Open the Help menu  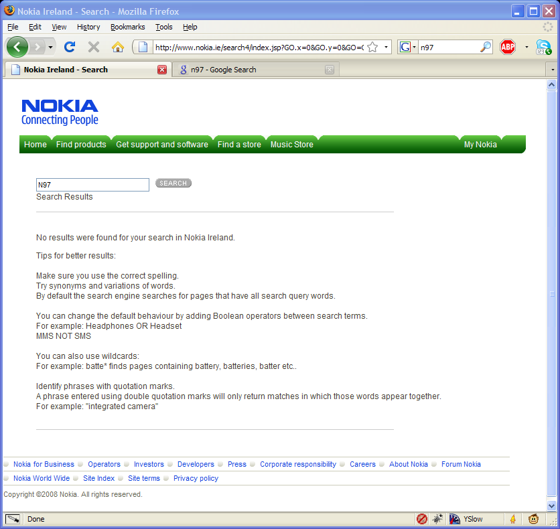(x=190, y=27)
